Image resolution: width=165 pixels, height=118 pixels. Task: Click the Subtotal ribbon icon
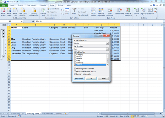150,11
